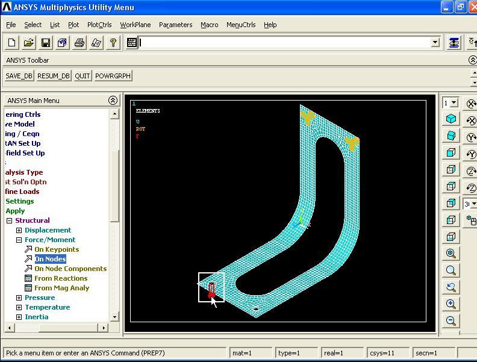This screenshot has width=477, height=362.
Task: Open the PlotCtrls menu
Action: click(99, 25)
